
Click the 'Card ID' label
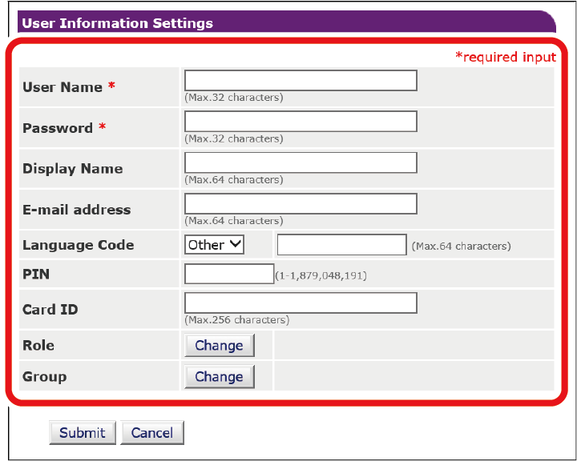(50, 310)
